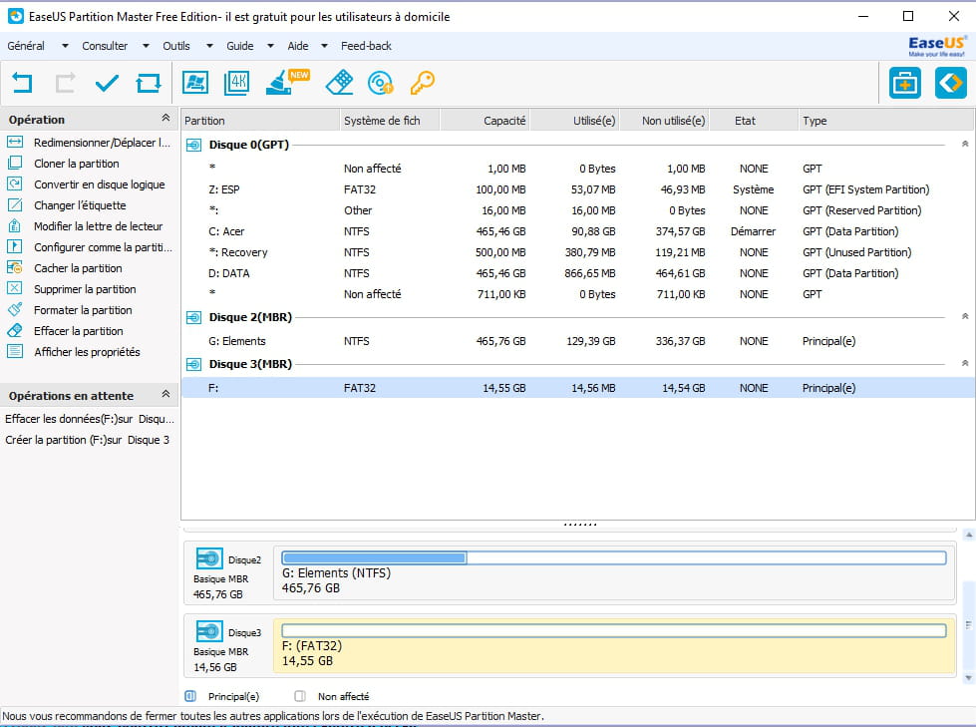The image size is (976, 727).
Task: Open the Migrate OS toolbar icon
Action: [195, 82]
